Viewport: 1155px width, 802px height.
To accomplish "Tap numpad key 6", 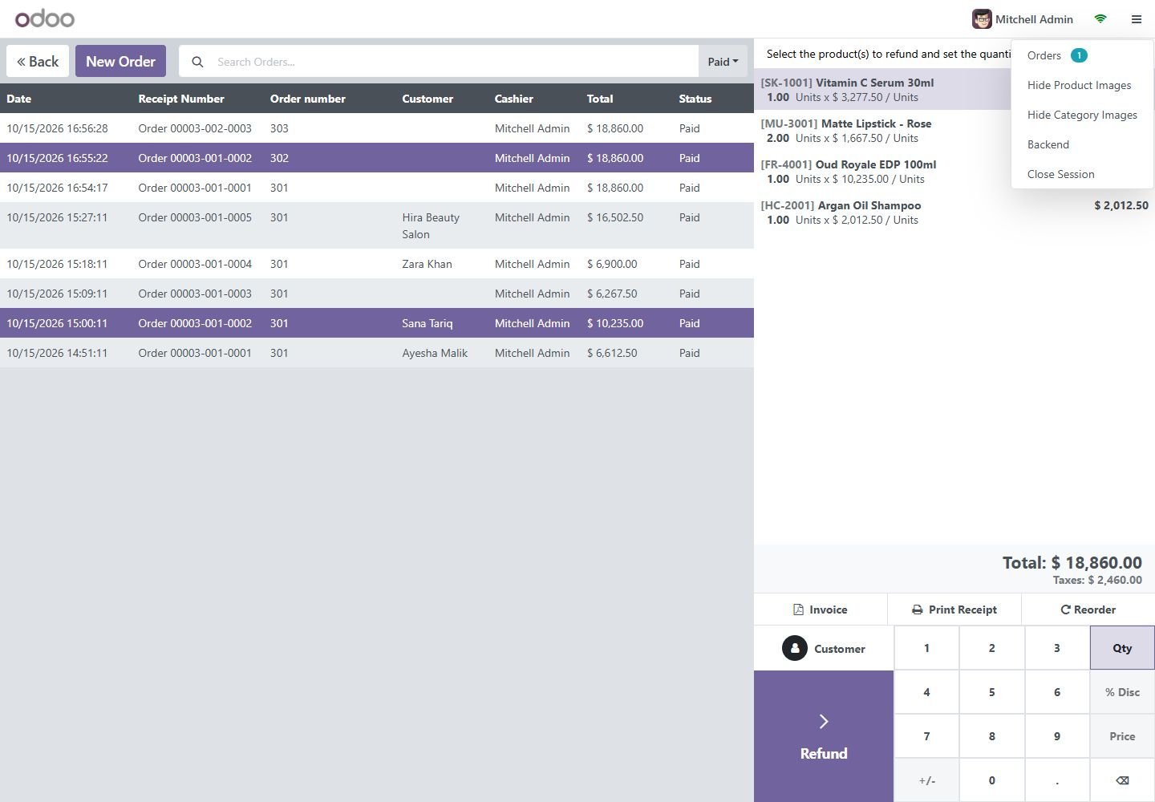I will 1057,692.
